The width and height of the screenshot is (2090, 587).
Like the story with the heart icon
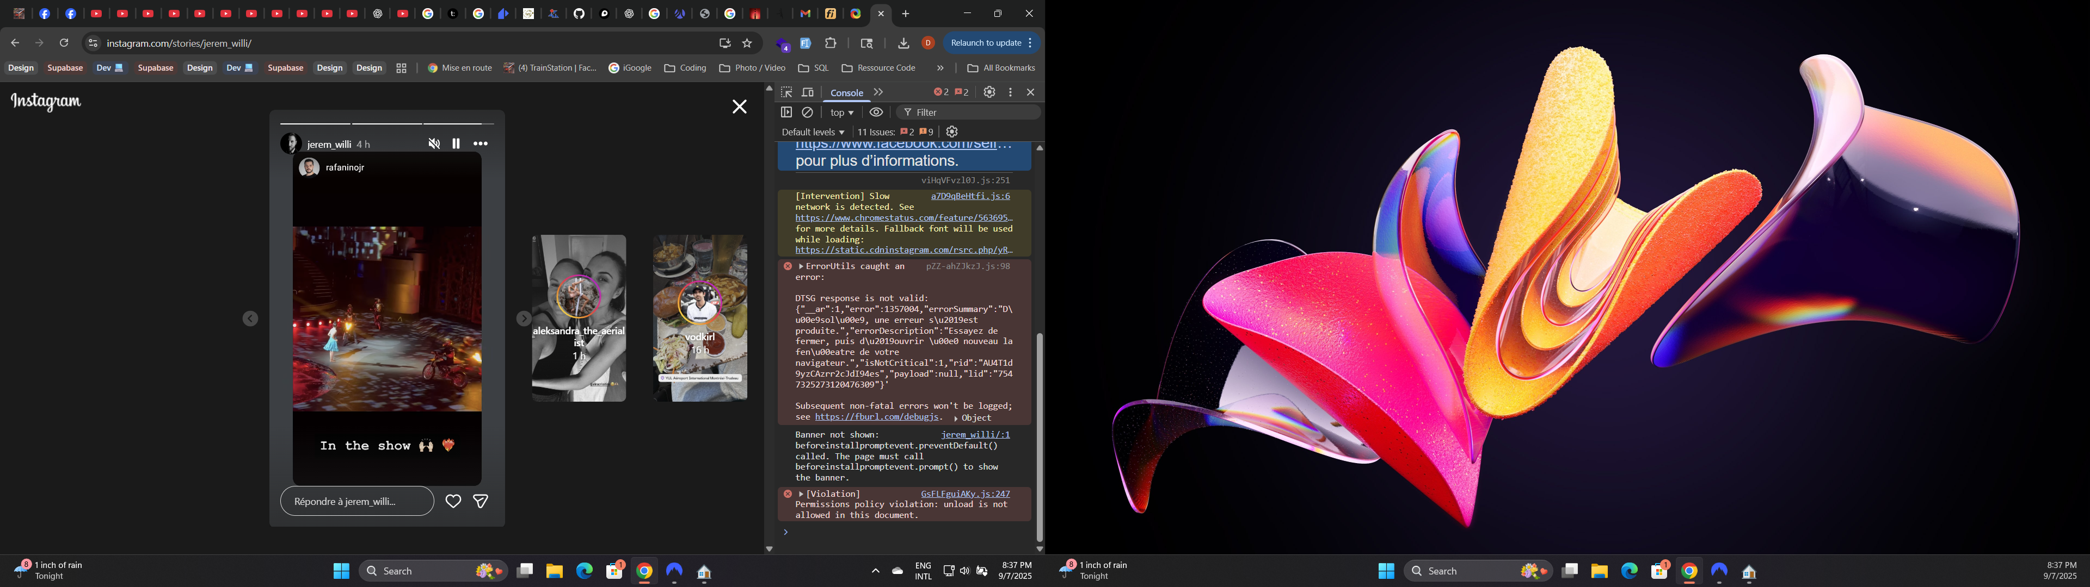453,502
